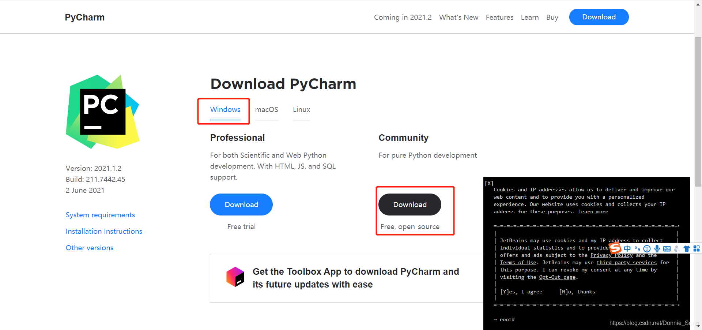This screenshot has height=330, width=702.
Task: Click the Version: 2021.1.2 text
Action: (94, 168)
